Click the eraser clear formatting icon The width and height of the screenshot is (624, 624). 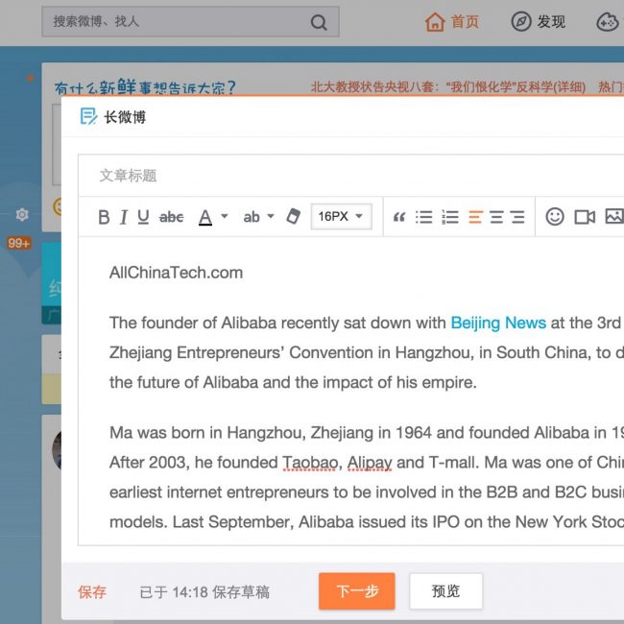click(x=294, y=217)
